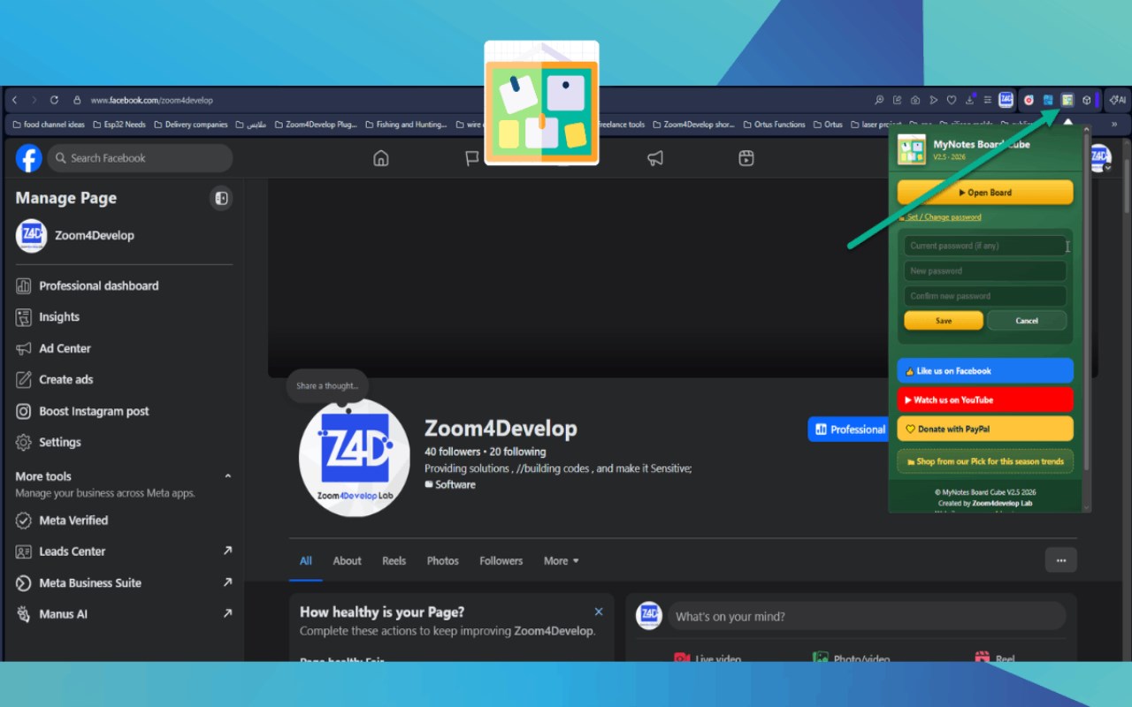This screenshot has width=1132, height=707.
Task: Take a snapshot with the camera icon
Action: click(x=915, y=100)
